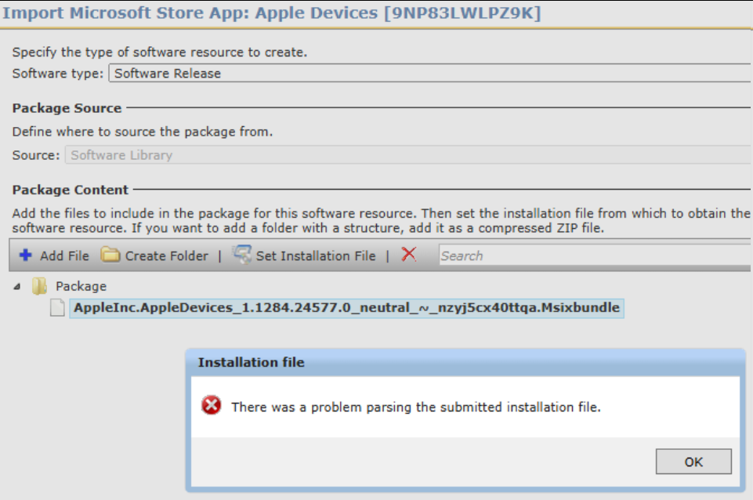The height and width of the screenshot is (500, 753).
Task: Click the Set Installation File icon
Action: pyautogui.click(x=242, y=255)
